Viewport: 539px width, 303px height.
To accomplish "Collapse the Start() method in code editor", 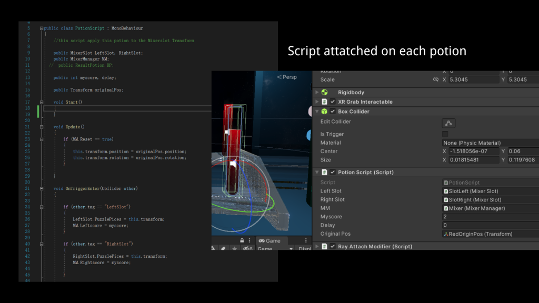I will pos(42,102).
